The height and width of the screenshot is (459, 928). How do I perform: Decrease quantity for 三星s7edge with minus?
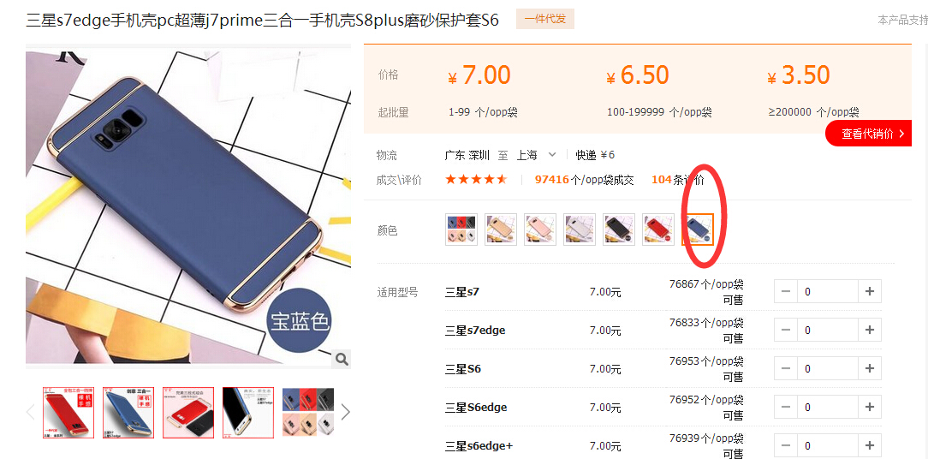(786, 330)
